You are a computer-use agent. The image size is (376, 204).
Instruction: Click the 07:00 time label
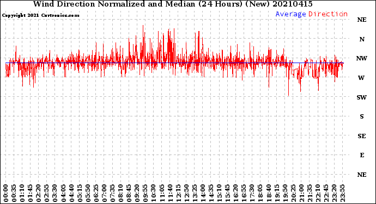[104, 193]
